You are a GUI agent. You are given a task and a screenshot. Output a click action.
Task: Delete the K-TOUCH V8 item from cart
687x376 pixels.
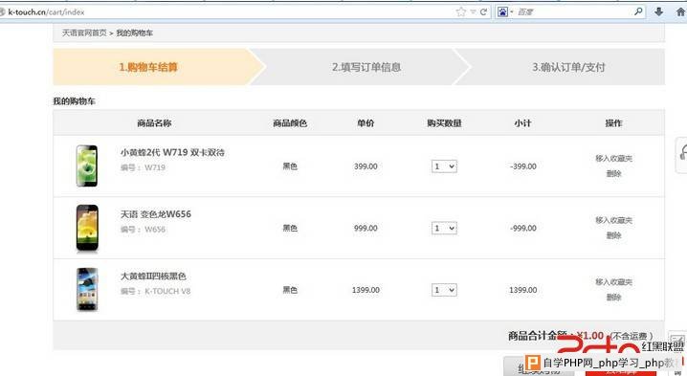point(613,298)
